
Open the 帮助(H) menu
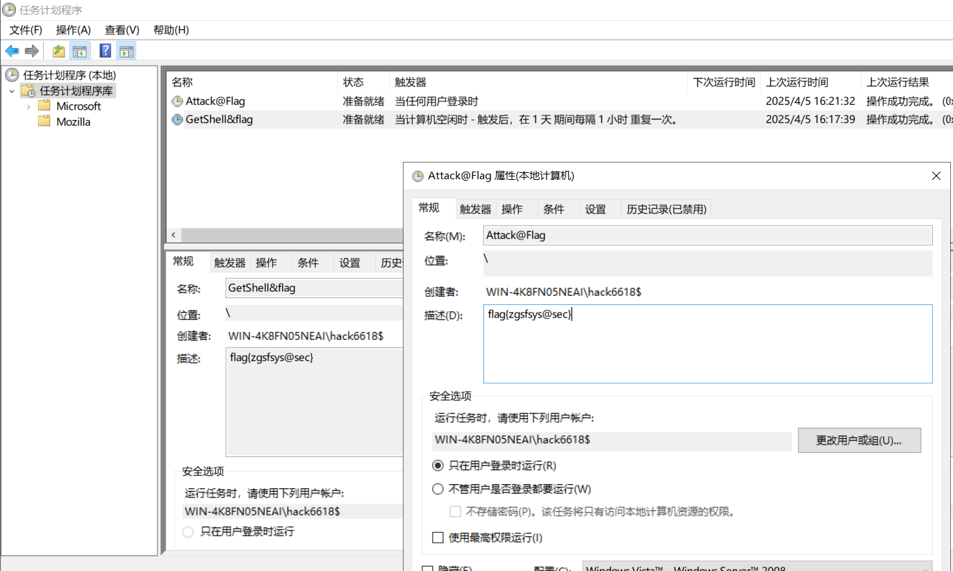(171, 30)
